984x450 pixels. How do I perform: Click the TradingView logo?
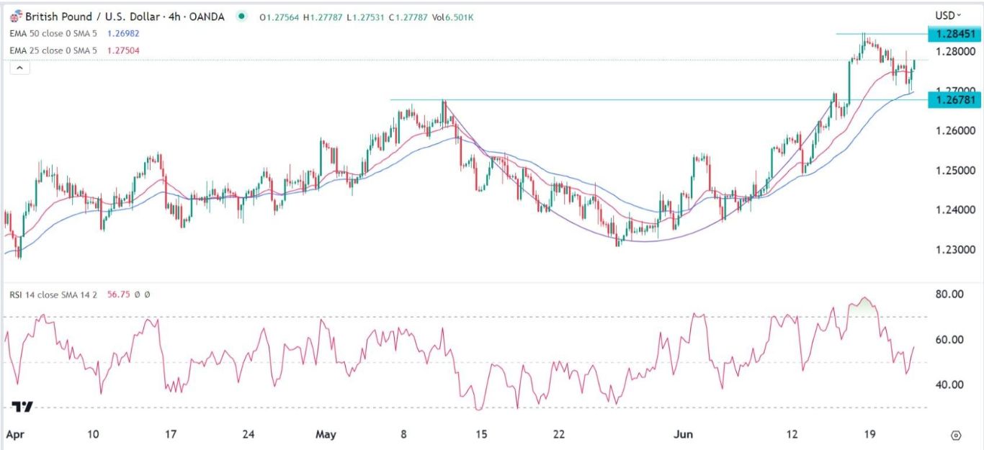click(23, 407)
